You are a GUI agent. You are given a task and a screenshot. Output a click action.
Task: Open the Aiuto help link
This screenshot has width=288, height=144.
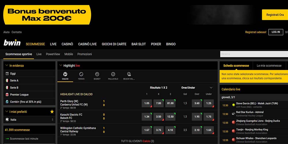coord(6,32)
